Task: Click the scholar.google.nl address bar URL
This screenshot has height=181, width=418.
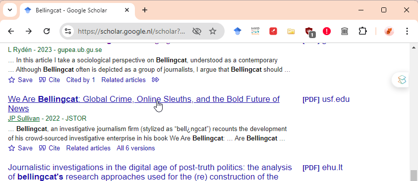Action: click(x=131, y=31)
